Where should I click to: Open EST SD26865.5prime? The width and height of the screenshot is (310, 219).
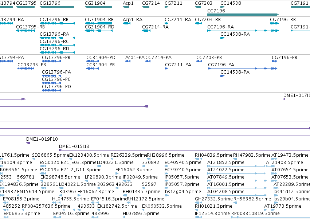coord(34,159)
